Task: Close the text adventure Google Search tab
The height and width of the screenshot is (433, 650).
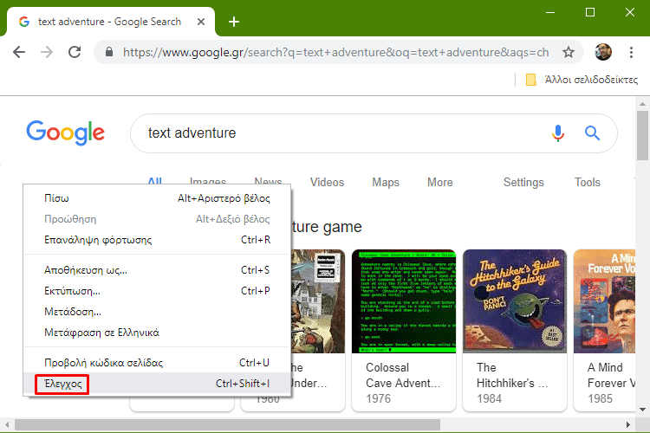Action: (x=201, y=22)
